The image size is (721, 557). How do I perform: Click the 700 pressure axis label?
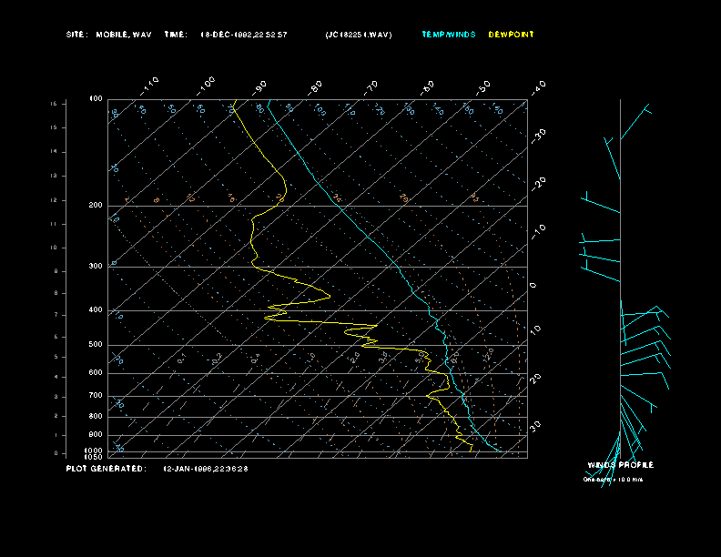point(96,396)
